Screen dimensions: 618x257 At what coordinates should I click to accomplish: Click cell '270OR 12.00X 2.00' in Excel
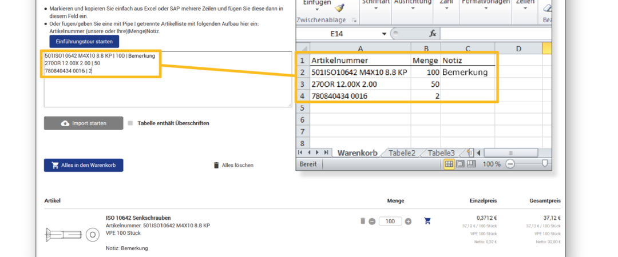coord(360,84)
